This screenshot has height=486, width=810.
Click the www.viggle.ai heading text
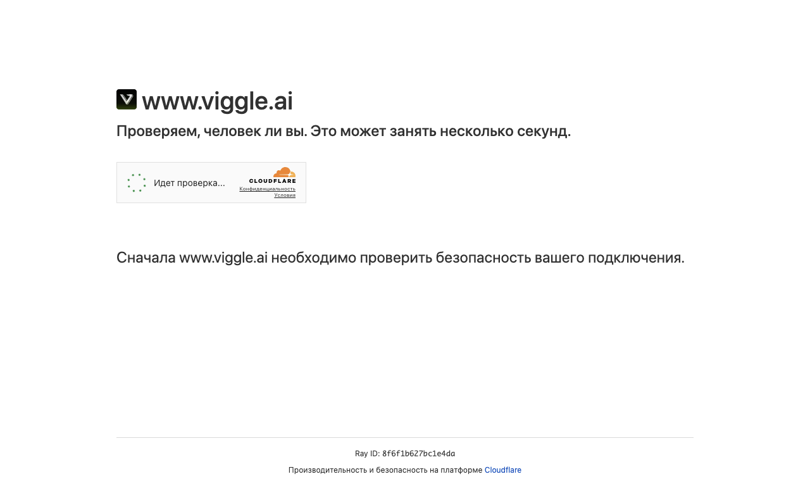point(217,101)
